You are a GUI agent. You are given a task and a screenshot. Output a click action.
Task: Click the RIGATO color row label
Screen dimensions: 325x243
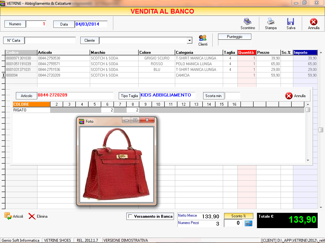[31, 110]
